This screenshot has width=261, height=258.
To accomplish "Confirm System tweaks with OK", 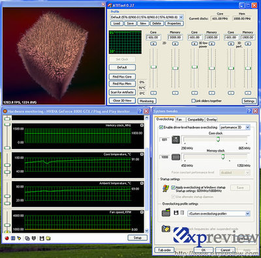I will (x=204, y=250).
